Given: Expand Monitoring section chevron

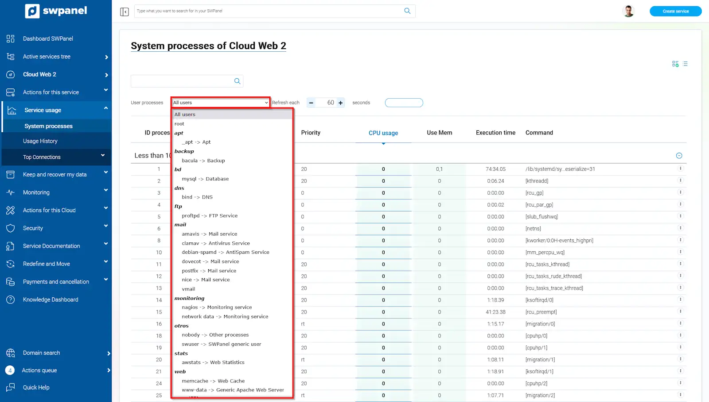Looking at the screenshot, I should pos(106,190).
